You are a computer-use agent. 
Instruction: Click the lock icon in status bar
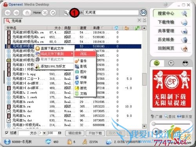[x=69, y=142]
